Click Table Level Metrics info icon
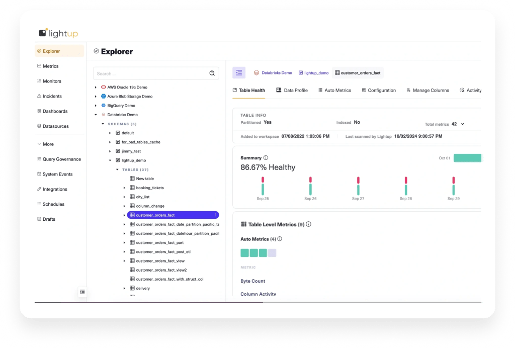Viewport: 515px width, 348px height. pos(309,224)
